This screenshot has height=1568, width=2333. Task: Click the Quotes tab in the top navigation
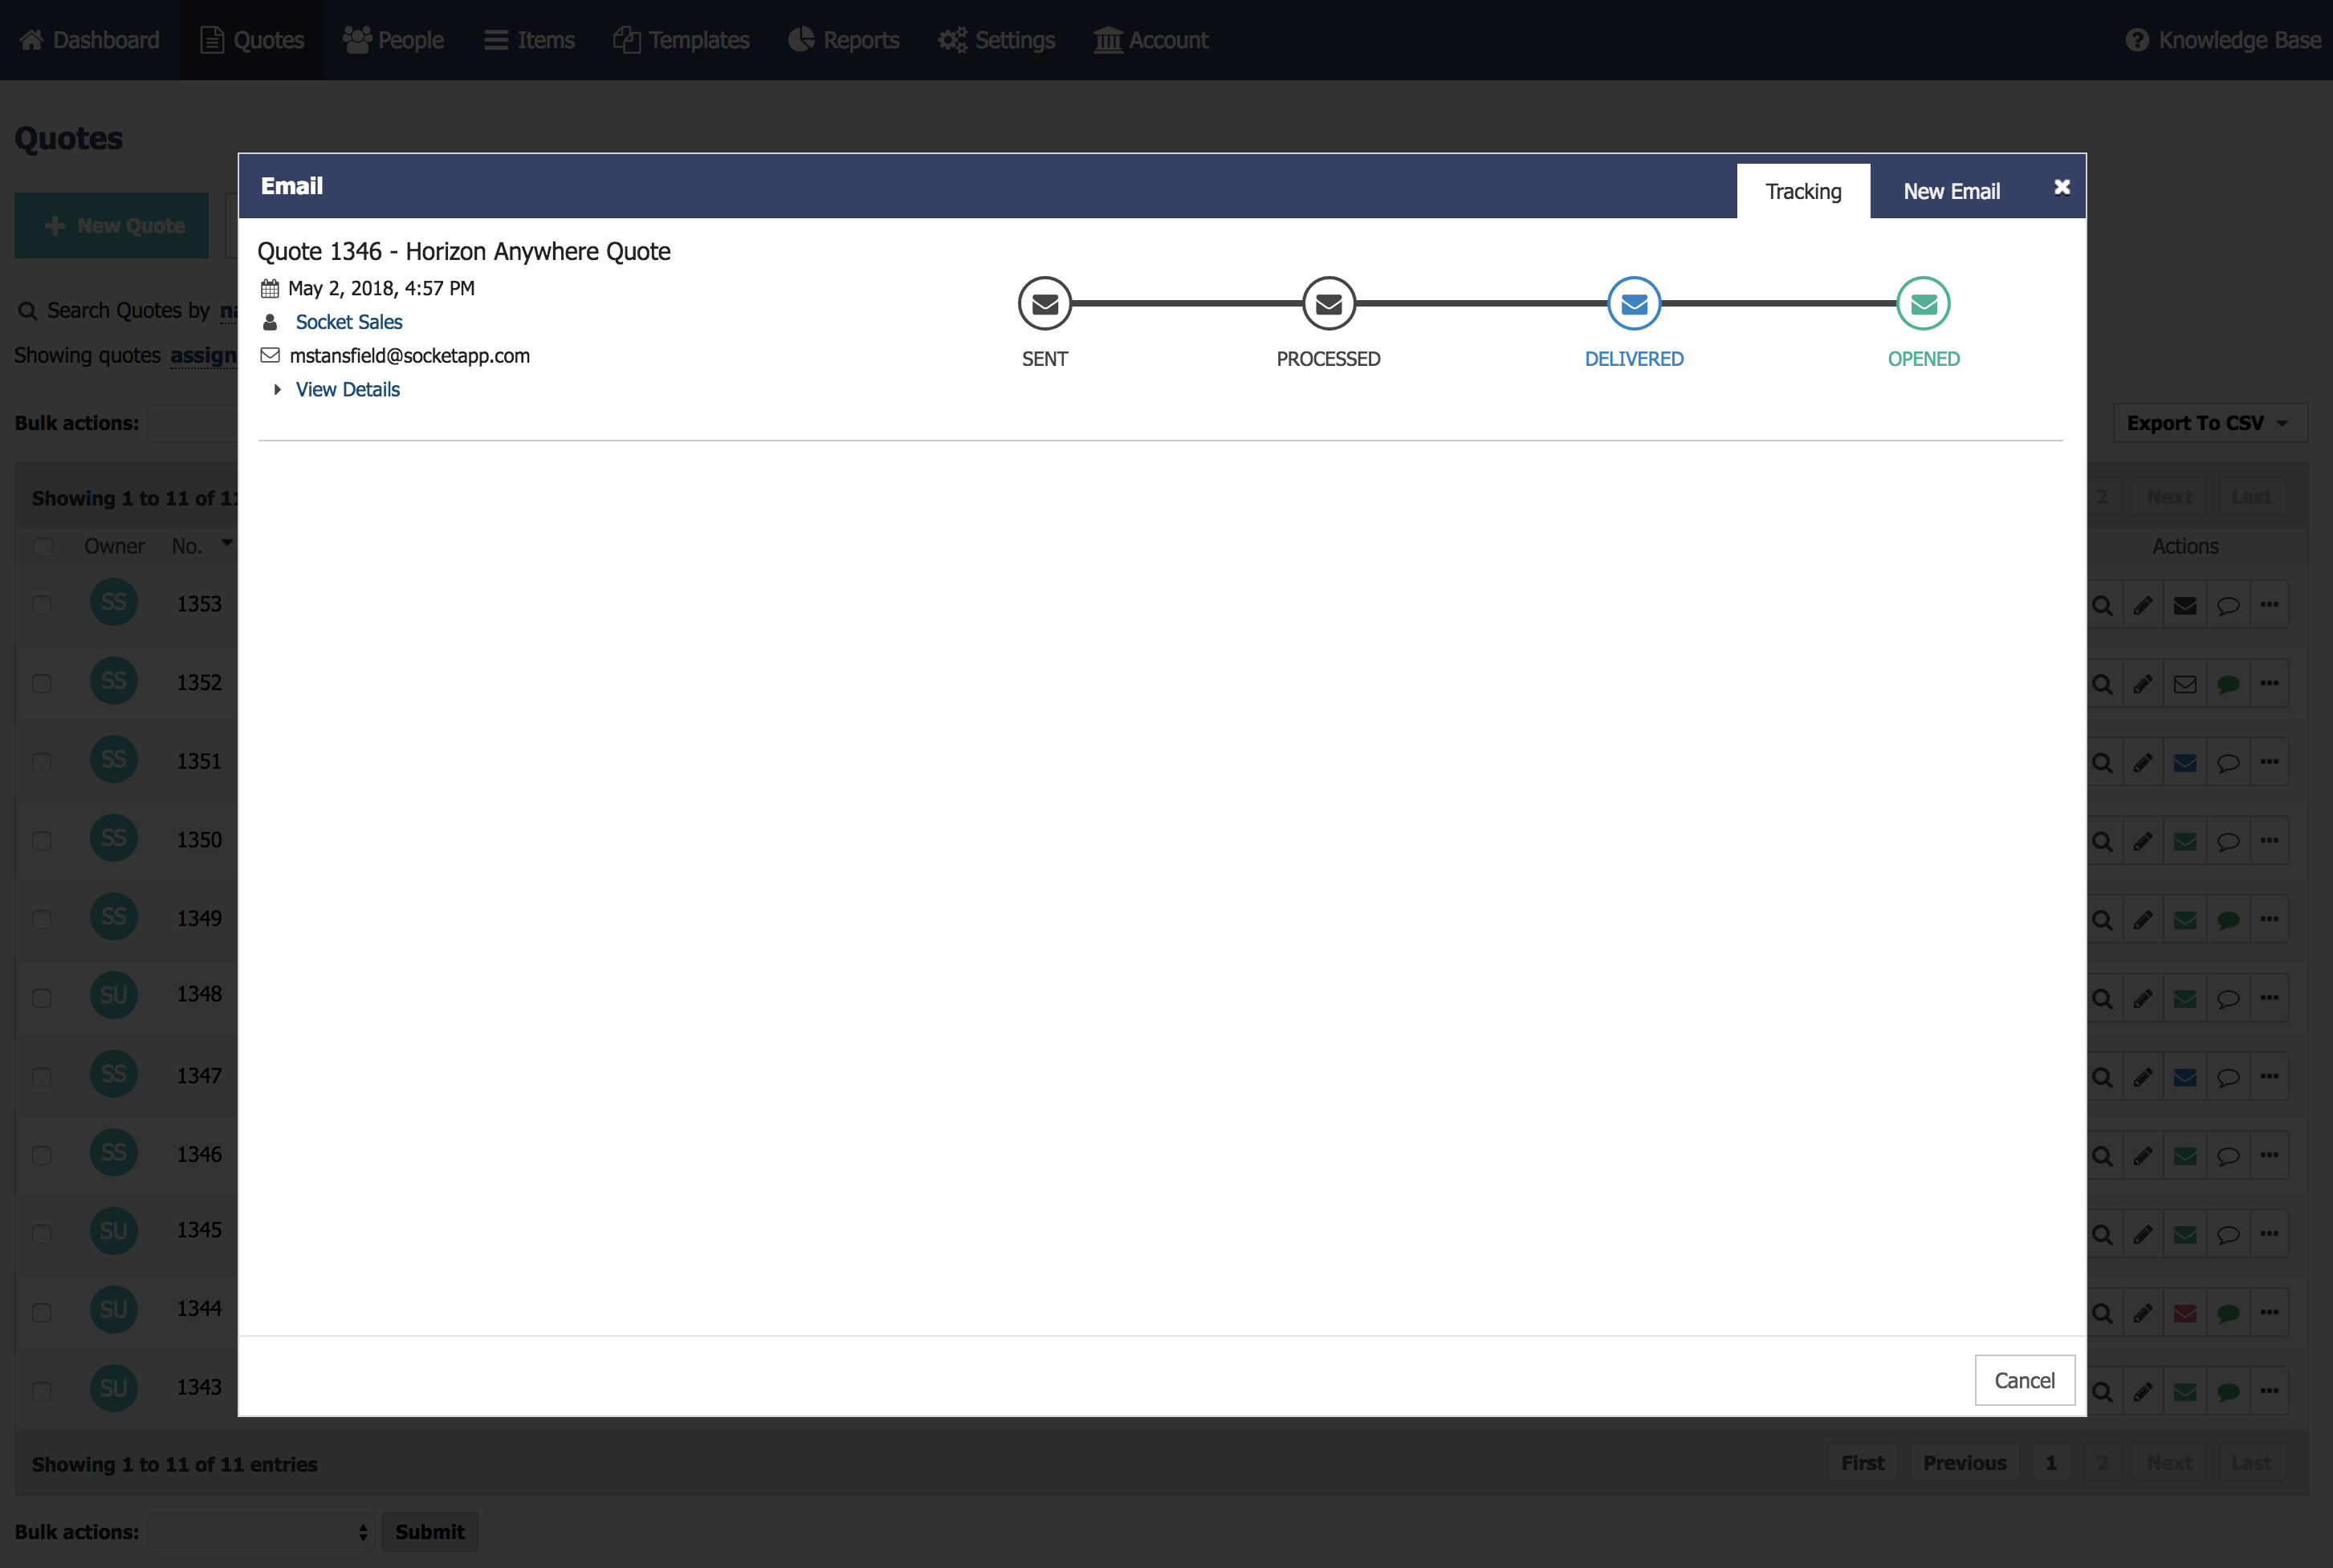click(252, 40)
